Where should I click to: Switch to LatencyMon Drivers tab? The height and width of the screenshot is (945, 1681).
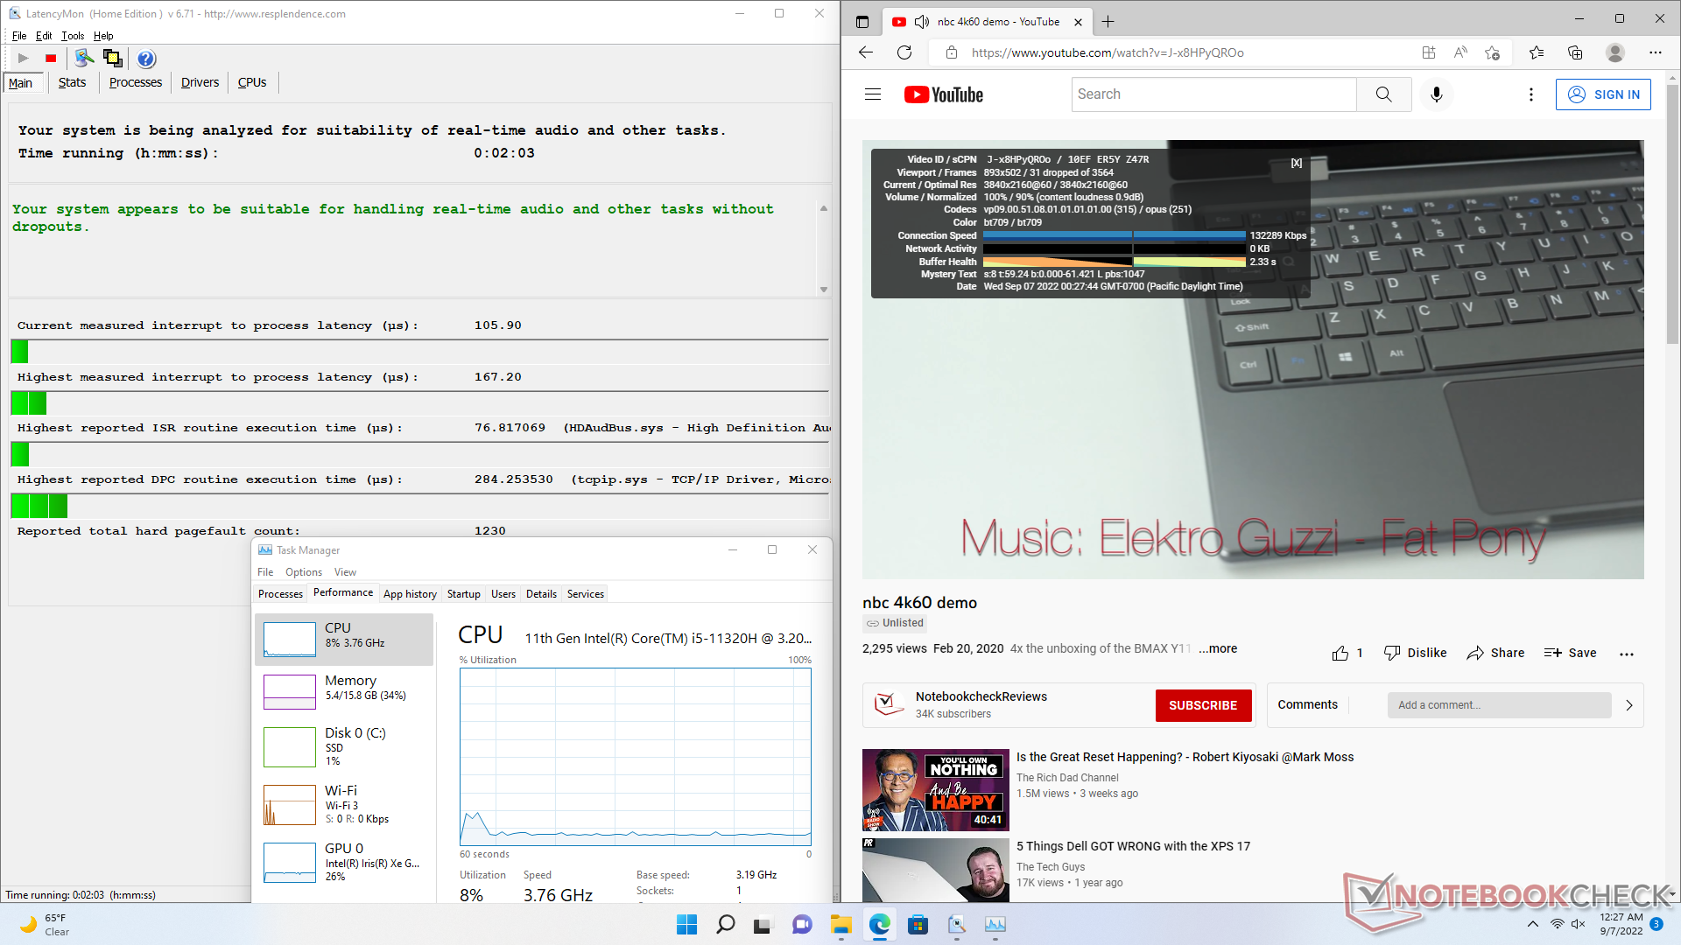200,82
